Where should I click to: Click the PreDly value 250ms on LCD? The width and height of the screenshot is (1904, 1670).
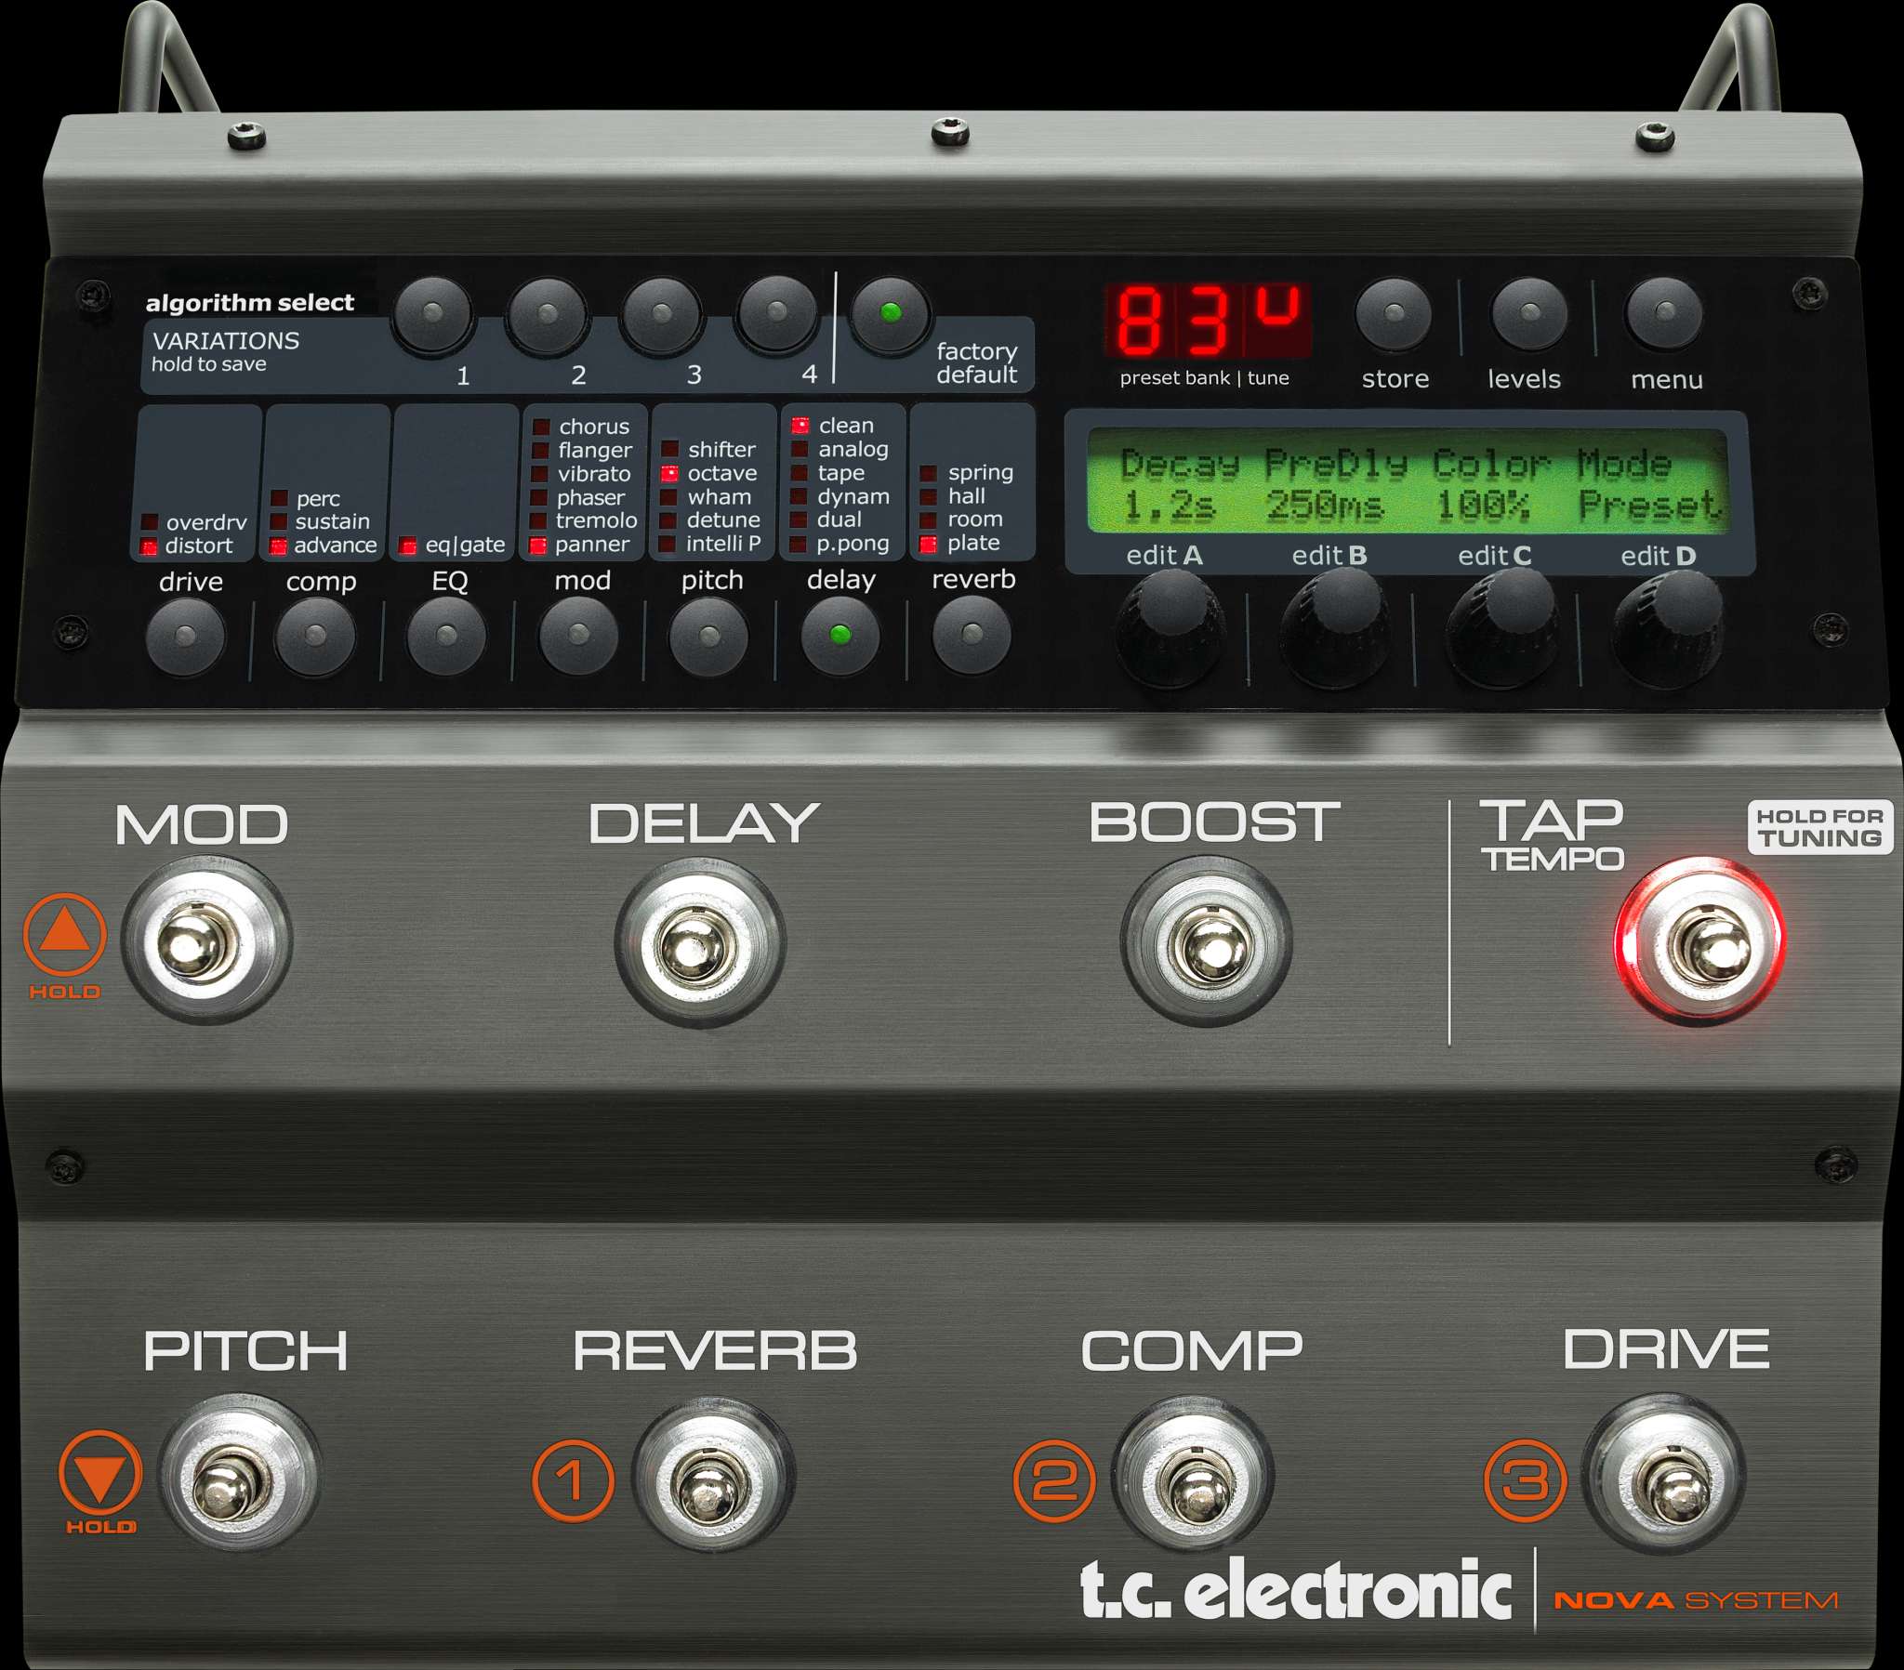point(1325,506)
